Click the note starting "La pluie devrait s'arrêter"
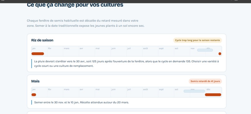251x114 pixels. pos(126,64)
